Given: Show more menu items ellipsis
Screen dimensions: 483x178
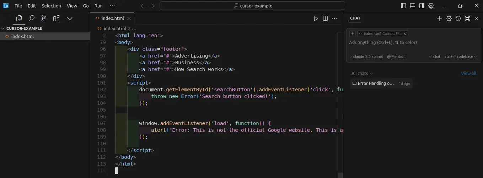Looking at the screenshot, I should tap(112, 6).
